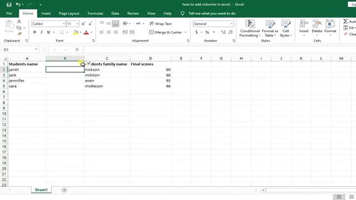Decrease indent of cell
Image resolution: width=356 pixels, height=200 pixels.
125,32
